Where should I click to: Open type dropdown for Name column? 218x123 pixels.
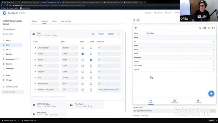[69, 60]
